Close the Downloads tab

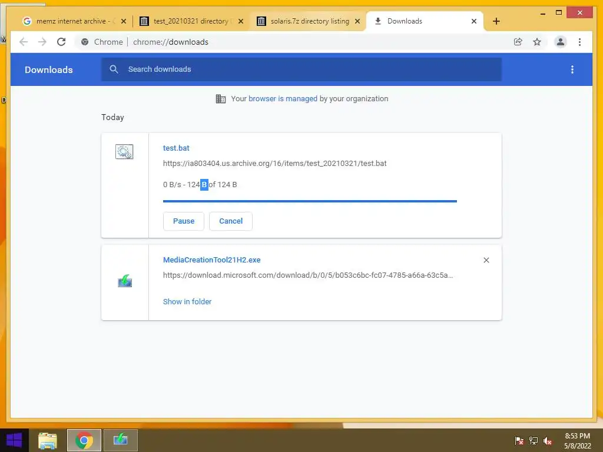tap(474, 21)
